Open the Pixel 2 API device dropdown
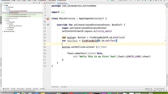Image resolution: width=168 pixels, height=94 pixels. [x=123, y=1]
